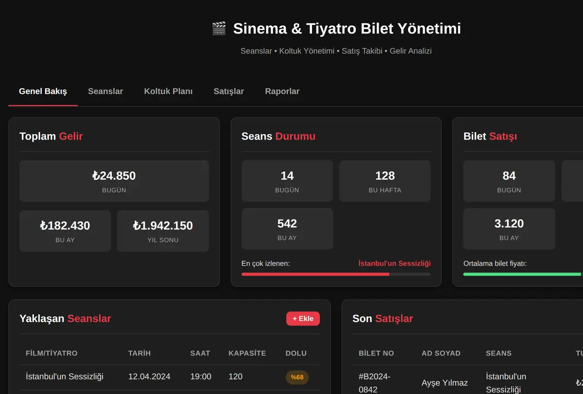Click the 12.04.2024 date cell
The image size is (583, 394).
(149, 377)
